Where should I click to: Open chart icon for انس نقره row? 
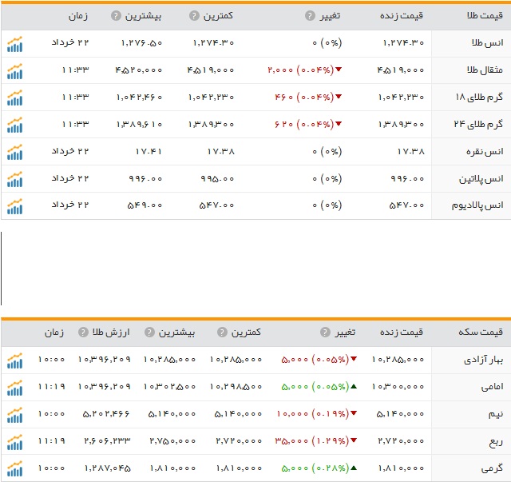(15, 152)
